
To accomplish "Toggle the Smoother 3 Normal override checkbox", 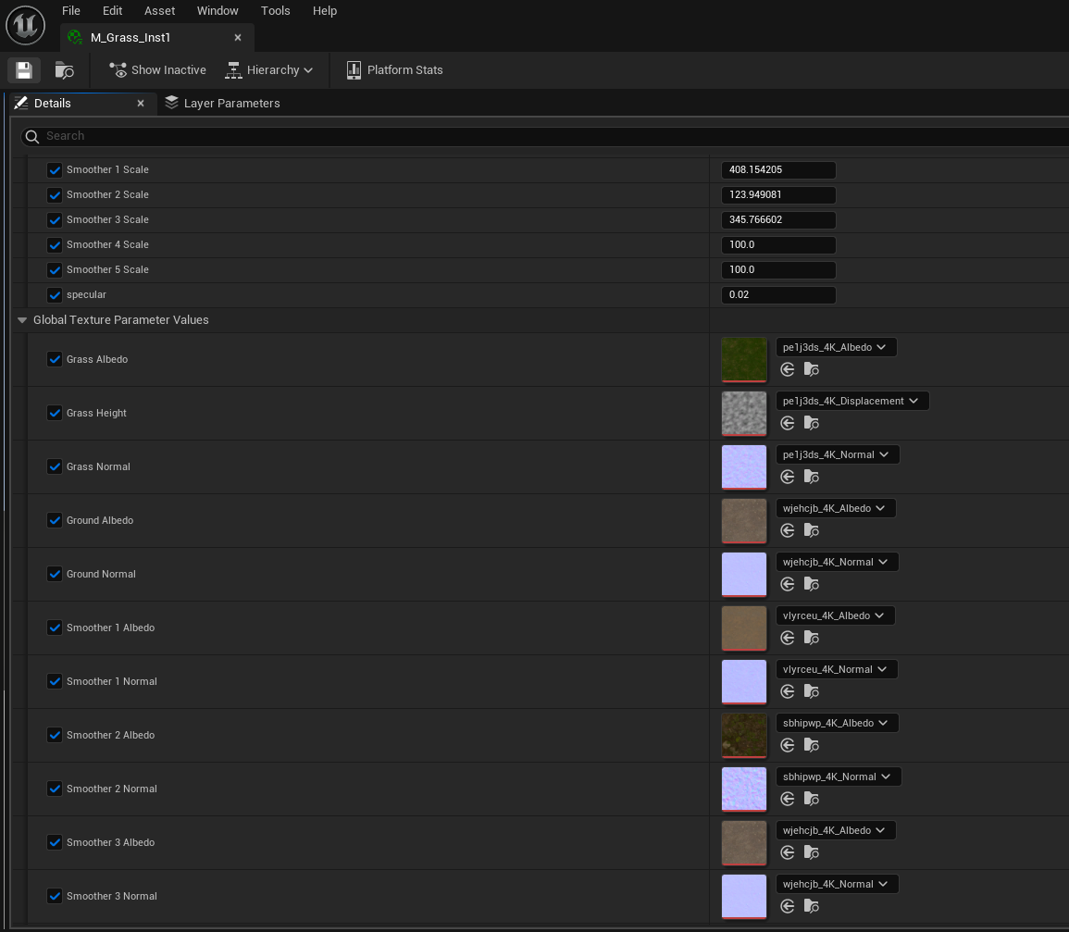I will click(55, 896).
